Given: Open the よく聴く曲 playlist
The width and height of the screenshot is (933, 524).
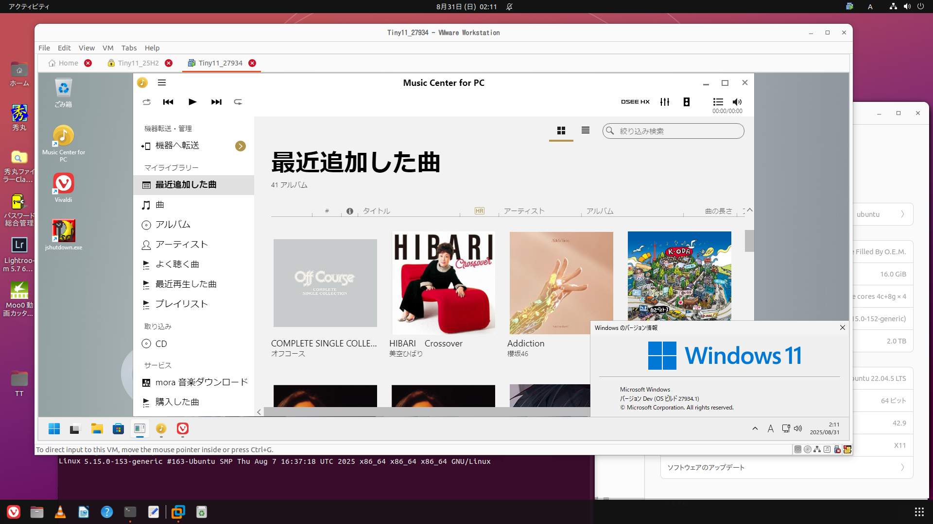Looking at the screenshot, I should (x=193, y=264).
